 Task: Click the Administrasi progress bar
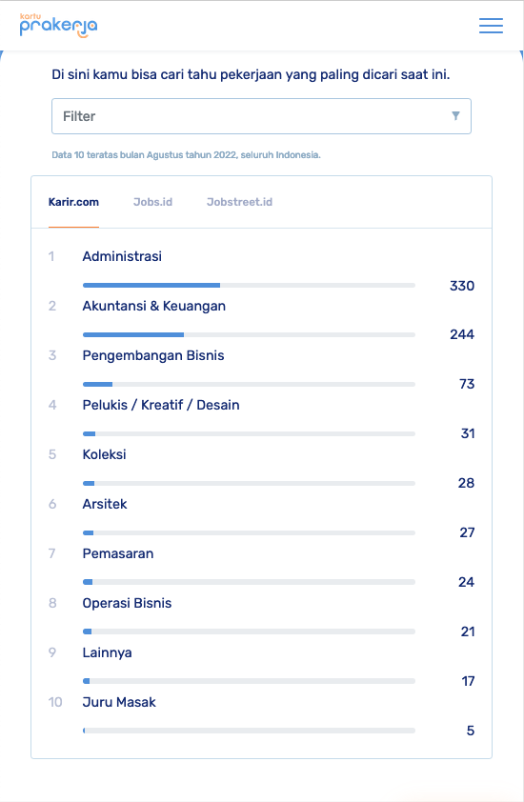(249, 286)
